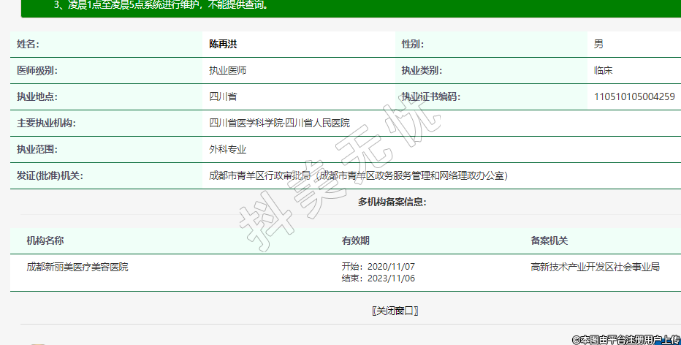Select the 临床 value text

click(603, 71)
